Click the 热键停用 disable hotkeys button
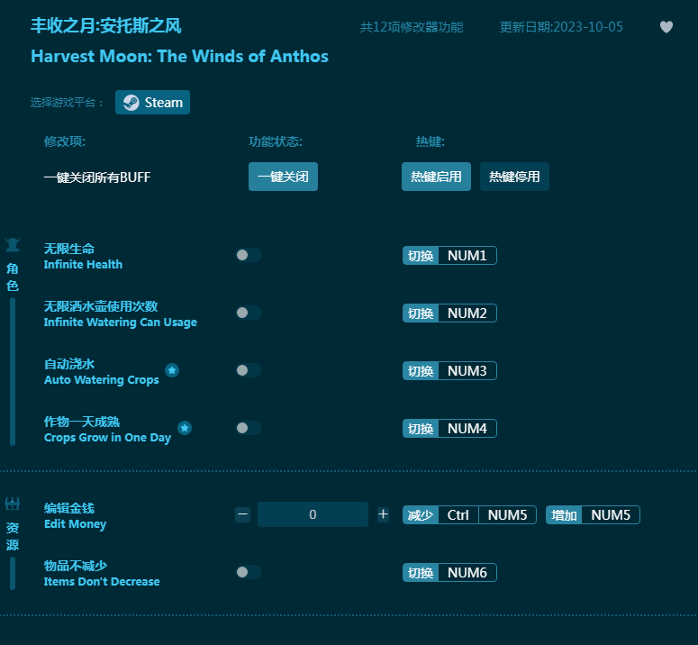 [514, 177]
